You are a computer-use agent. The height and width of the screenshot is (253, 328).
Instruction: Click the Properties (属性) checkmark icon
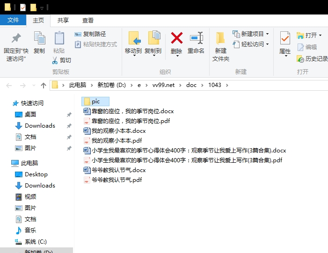click(285, 38)
